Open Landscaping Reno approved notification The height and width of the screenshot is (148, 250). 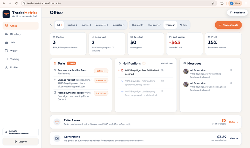pyautogui.click(x=145, y=93)
